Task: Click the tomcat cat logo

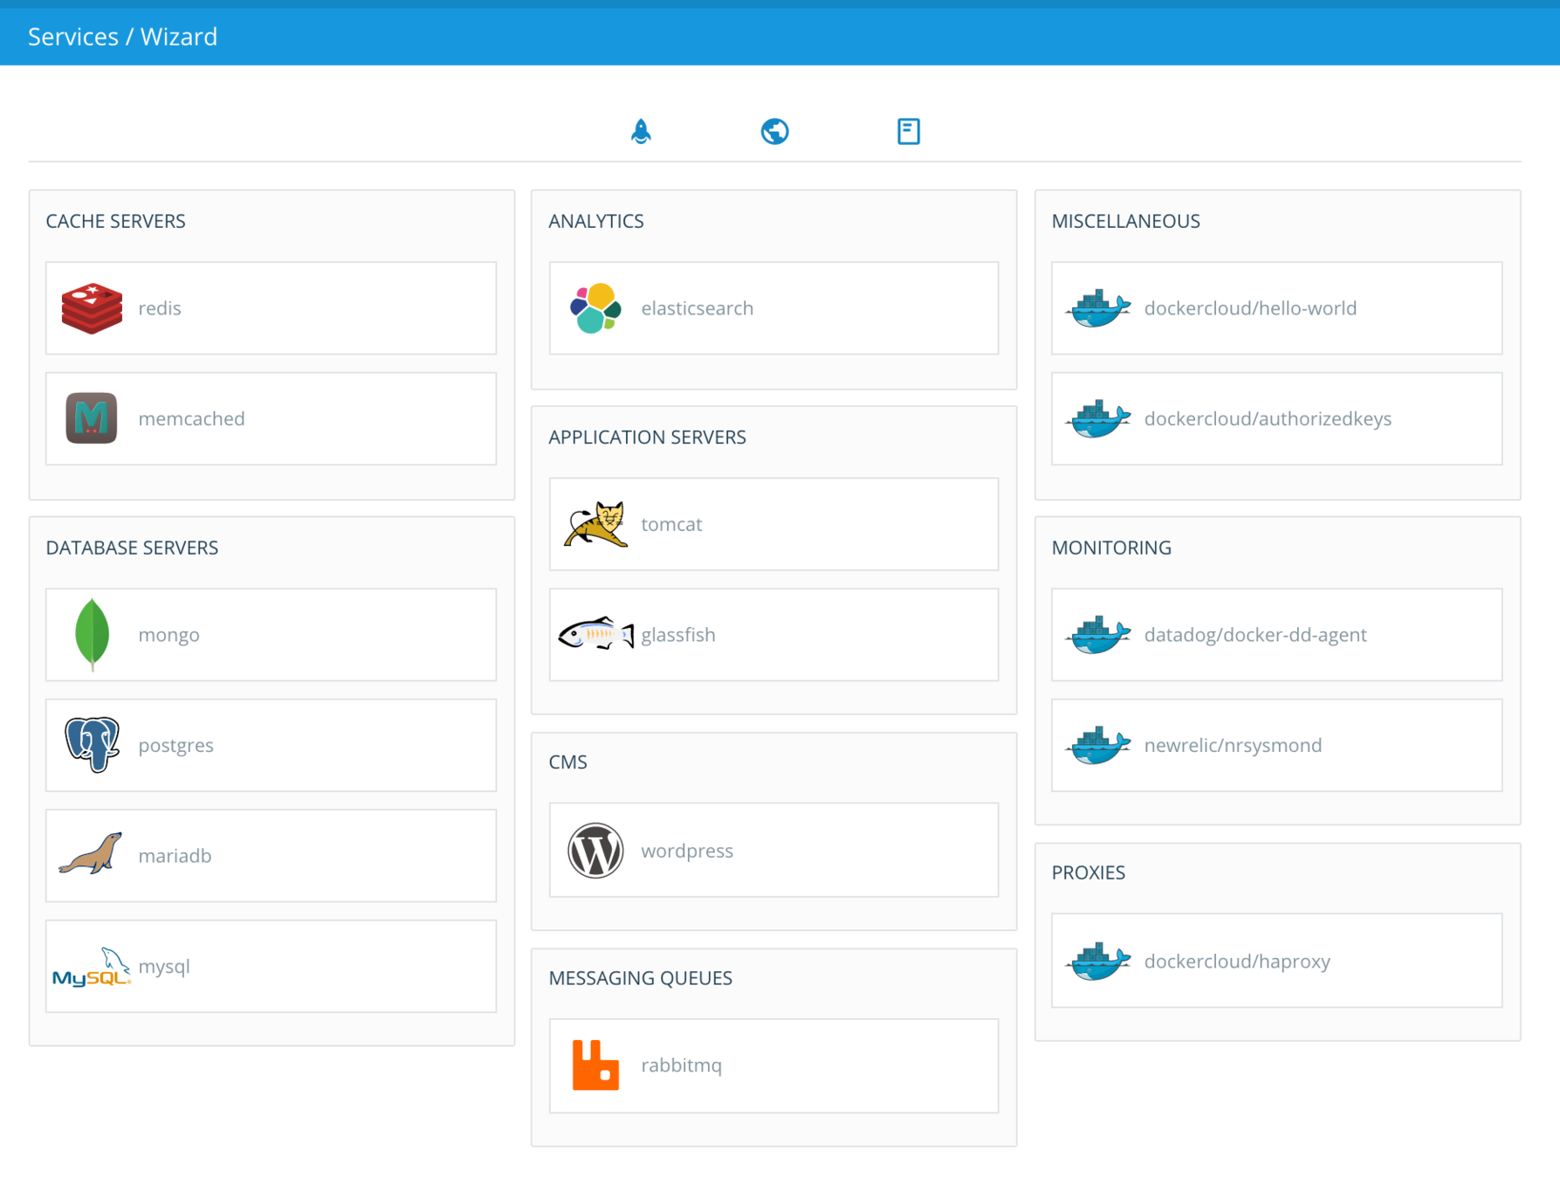Action: (595, 524)
